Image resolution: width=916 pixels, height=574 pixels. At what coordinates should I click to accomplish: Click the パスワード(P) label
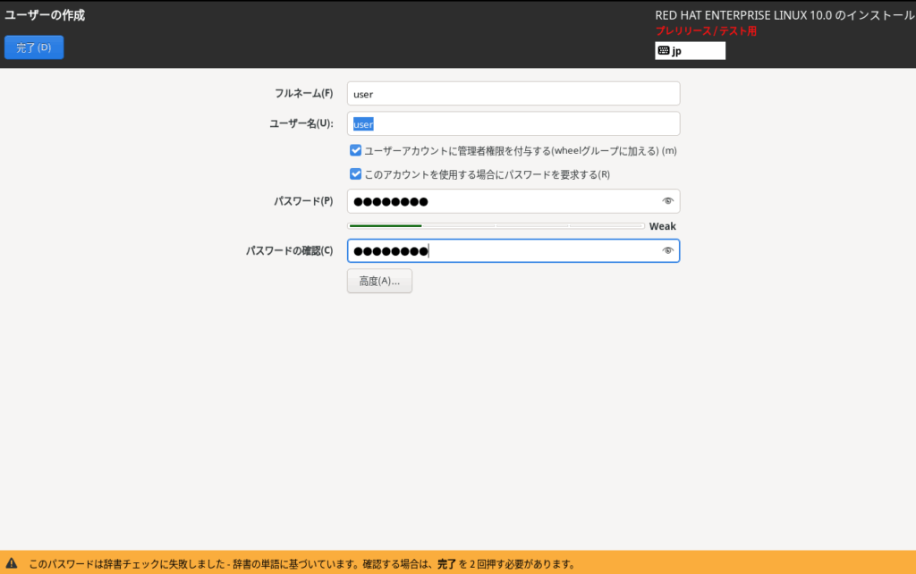click(303, 201)
